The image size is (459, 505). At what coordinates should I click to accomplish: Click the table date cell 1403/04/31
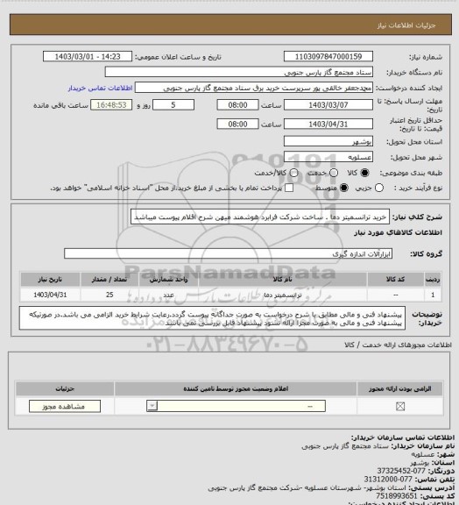coord(50,295)
